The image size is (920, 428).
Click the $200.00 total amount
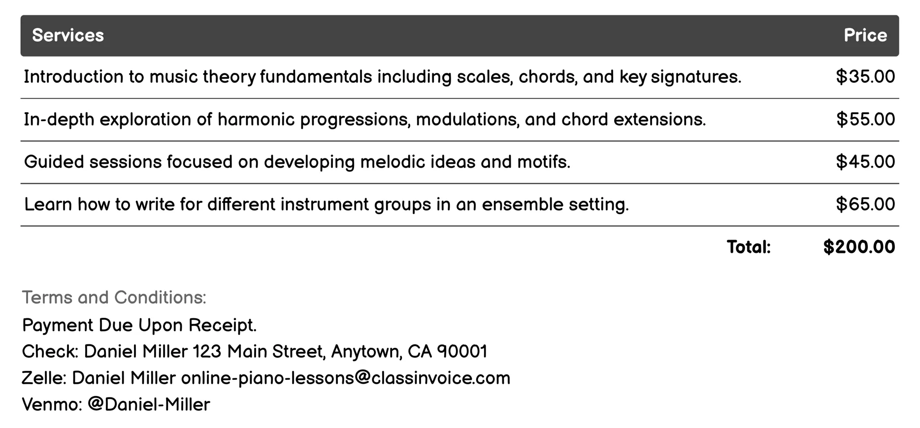858,247
